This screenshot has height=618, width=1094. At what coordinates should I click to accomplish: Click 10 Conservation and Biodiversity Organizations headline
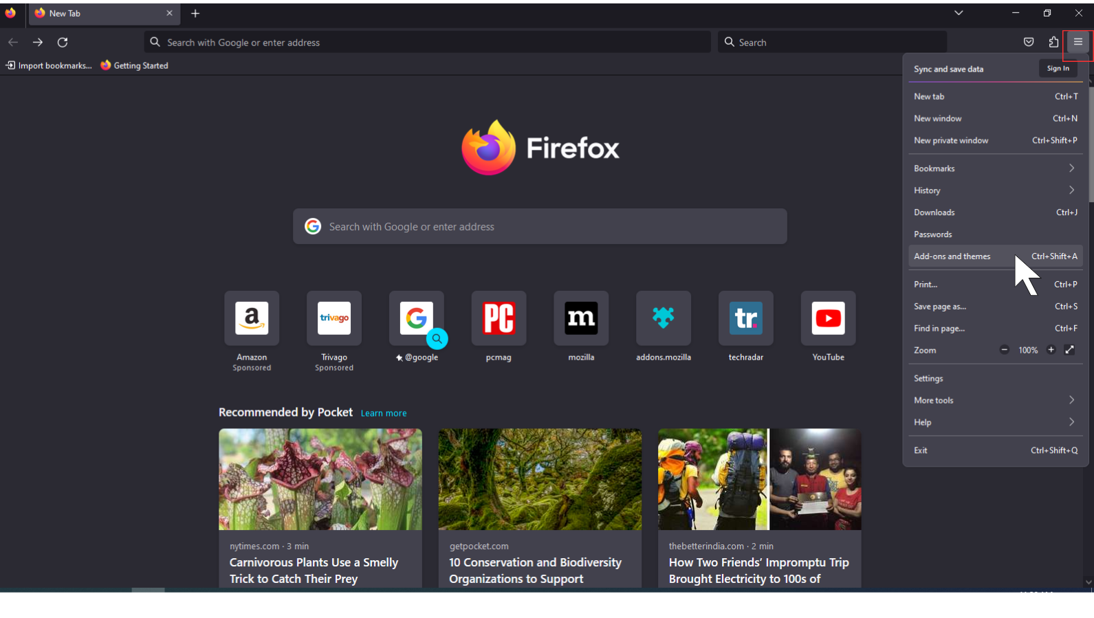point(535,571)
